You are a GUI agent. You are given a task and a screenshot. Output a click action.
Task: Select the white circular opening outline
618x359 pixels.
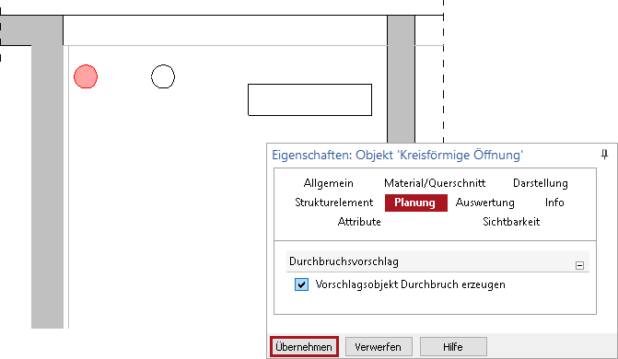pos(163,76)
